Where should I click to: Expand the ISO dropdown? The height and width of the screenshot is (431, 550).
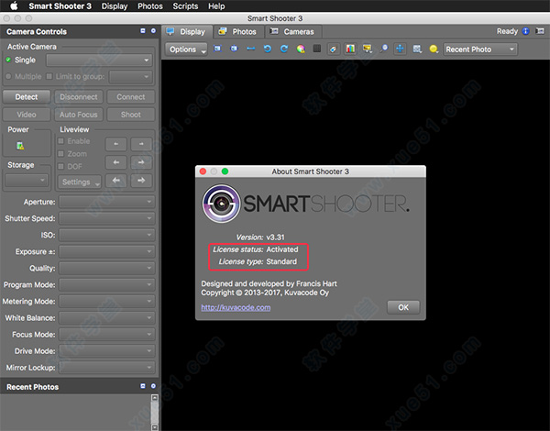pos(107,235)
